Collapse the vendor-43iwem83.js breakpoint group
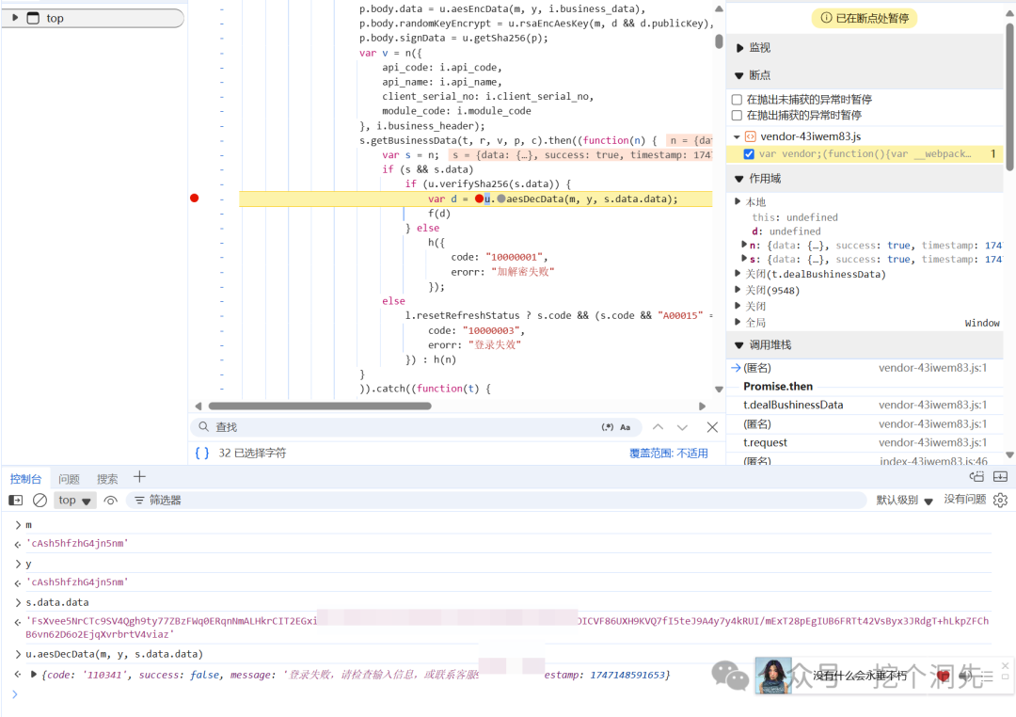 737,136
